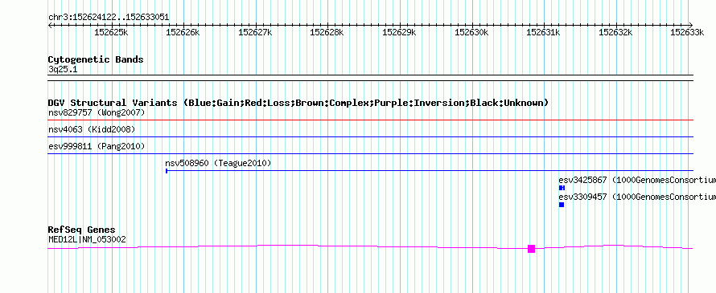Click the chr3:152624122..152633051 coordinate label
716x293 pixels.
109,17
